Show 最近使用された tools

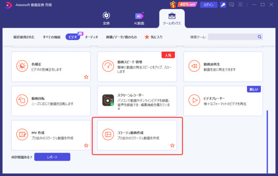[x=24, y=37]
